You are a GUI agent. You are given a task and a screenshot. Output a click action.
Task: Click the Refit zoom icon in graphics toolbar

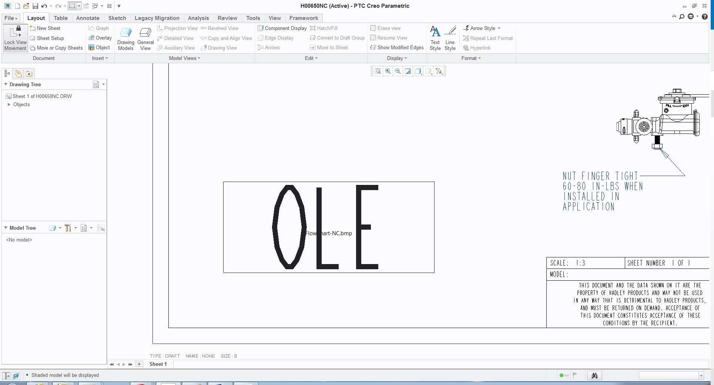coord(378,71)
